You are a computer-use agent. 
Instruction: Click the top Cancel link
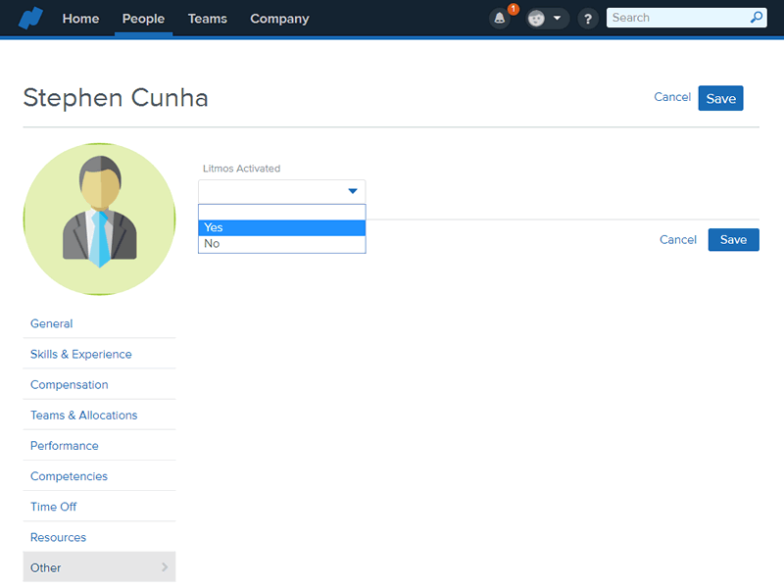pyautogui.click(x=672, y=97)
